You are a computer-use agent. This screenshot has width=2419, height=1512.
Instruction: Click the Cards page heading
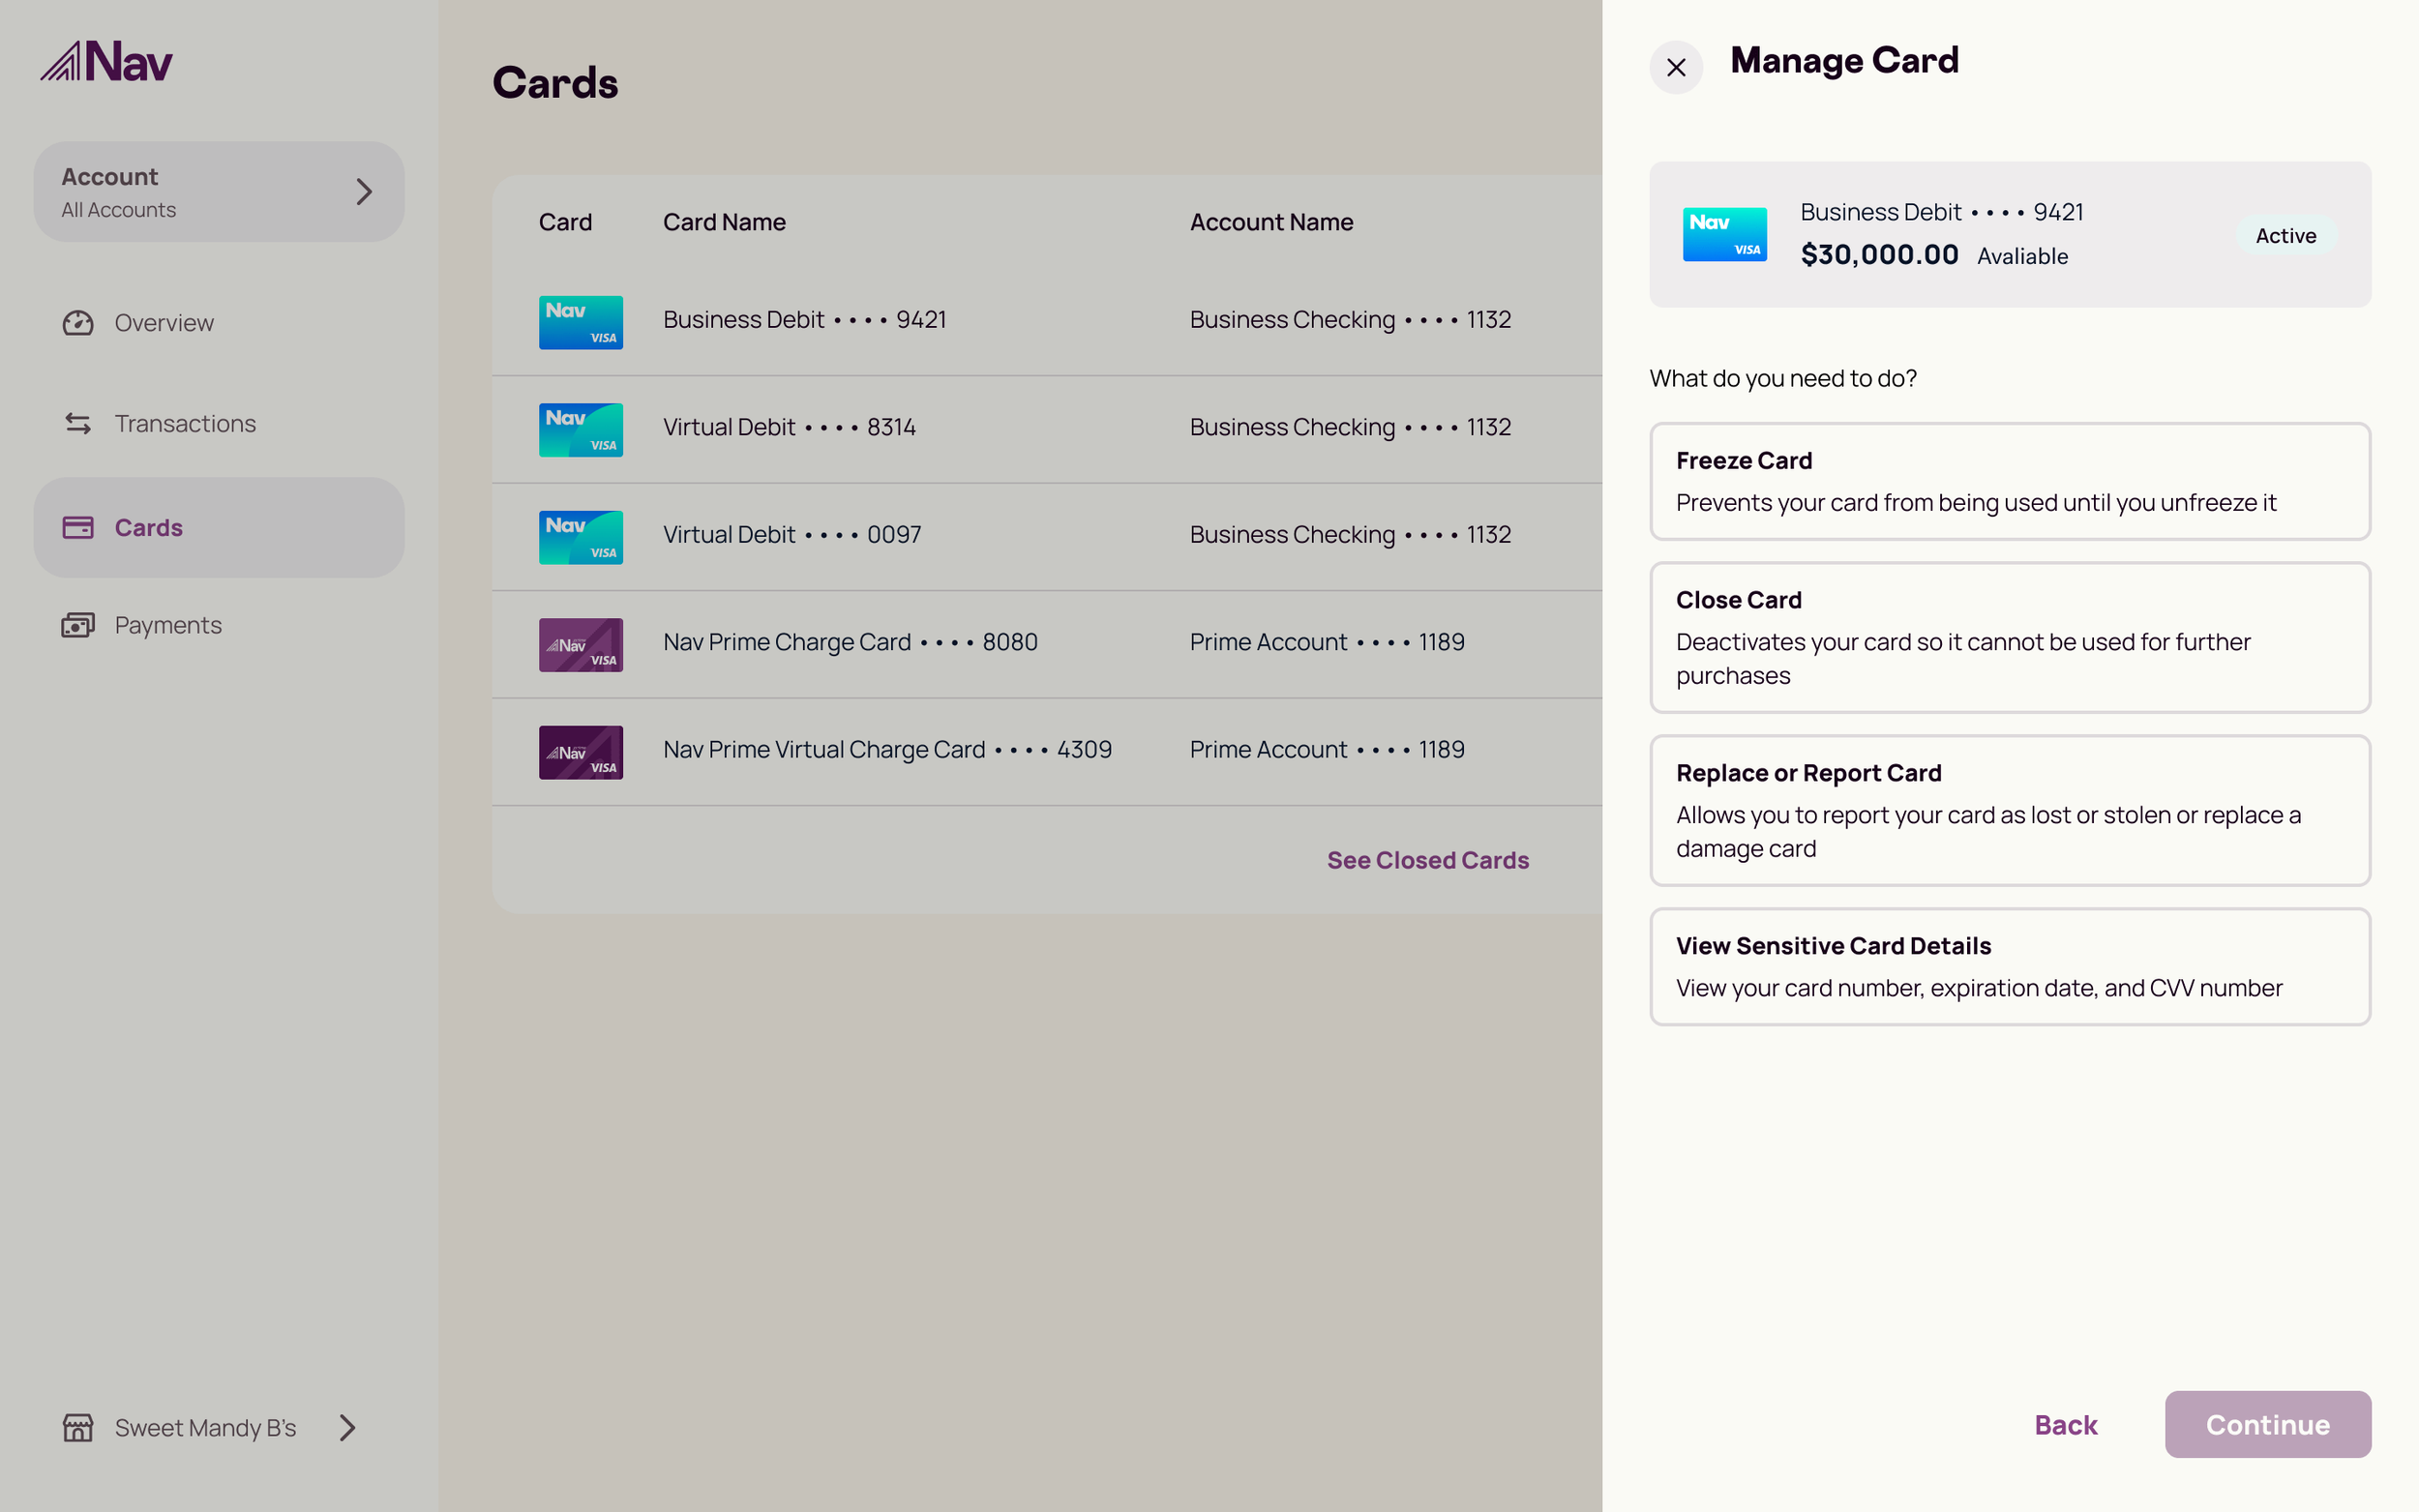(555, 83)
